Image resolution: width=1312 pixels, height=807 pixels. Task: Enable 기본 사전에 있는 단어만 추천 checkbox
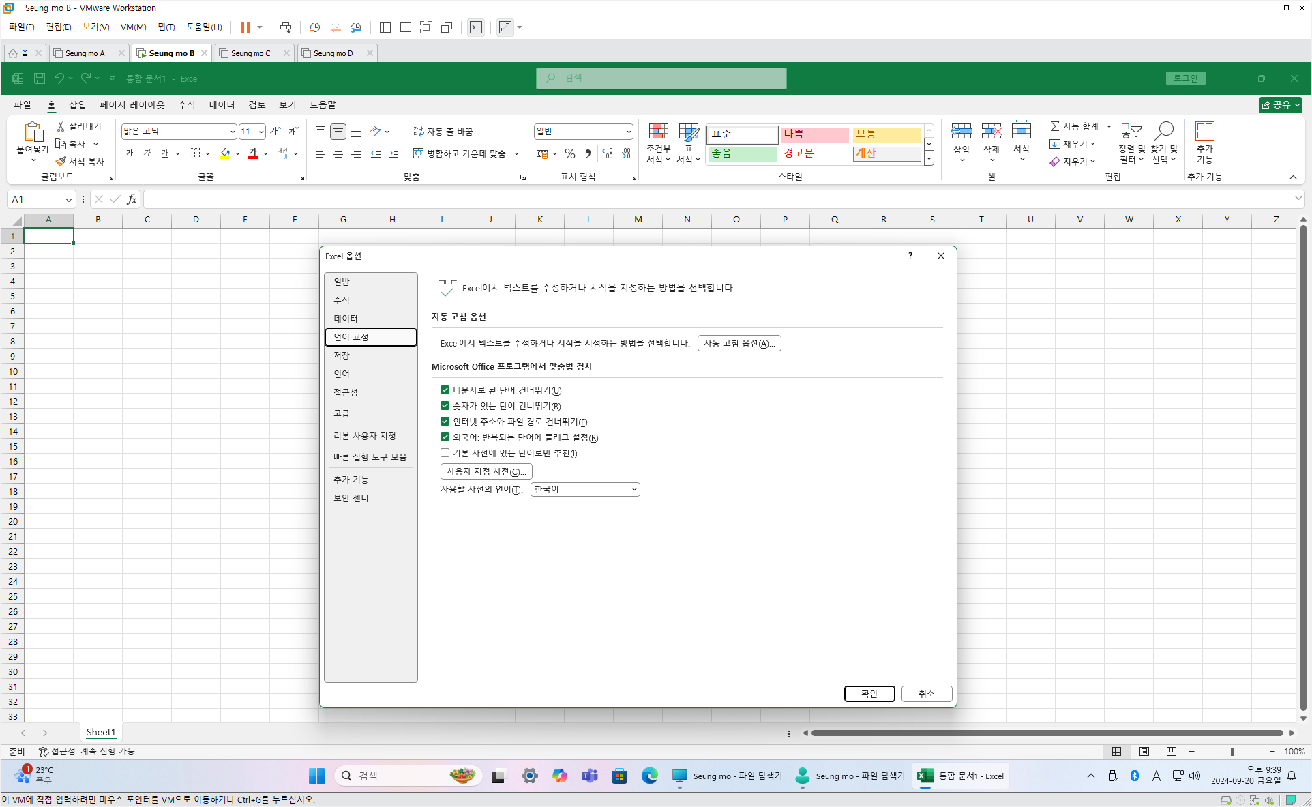[x=445, y=453]
